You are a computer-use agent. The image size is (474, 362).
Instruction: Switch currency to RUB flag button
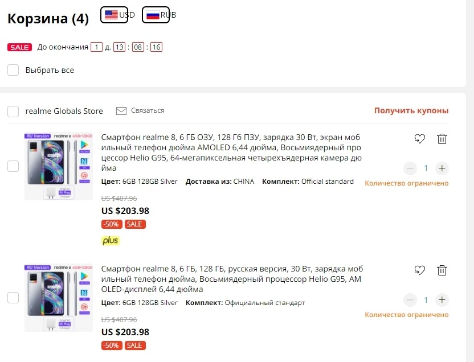pyautogui.click(x=156, y=15)
